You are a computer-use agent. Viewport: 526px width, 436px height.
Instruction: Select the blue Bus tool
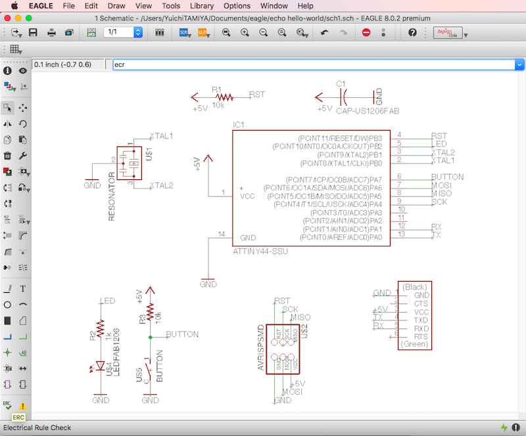click(x=7, y=337)
